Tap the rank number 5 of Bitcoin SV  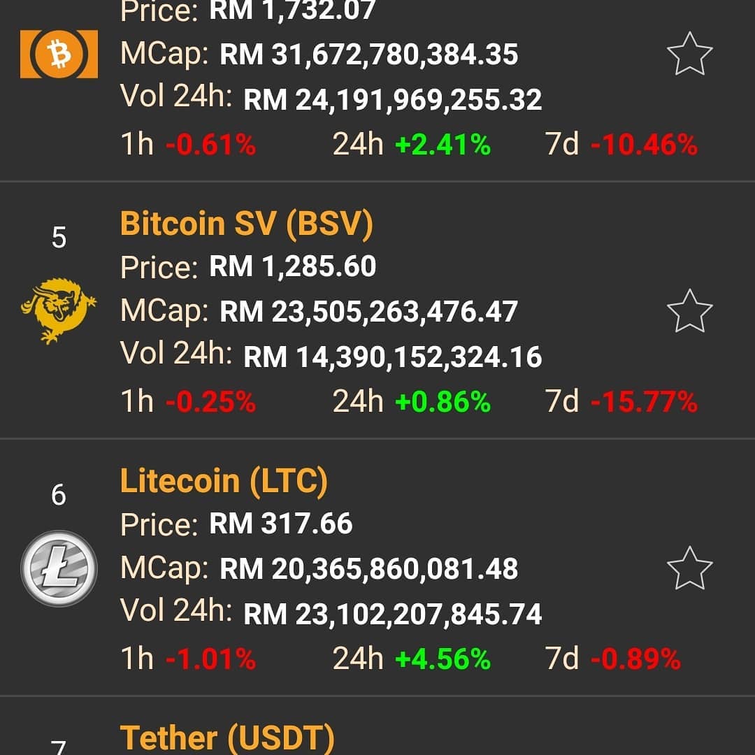59,238
